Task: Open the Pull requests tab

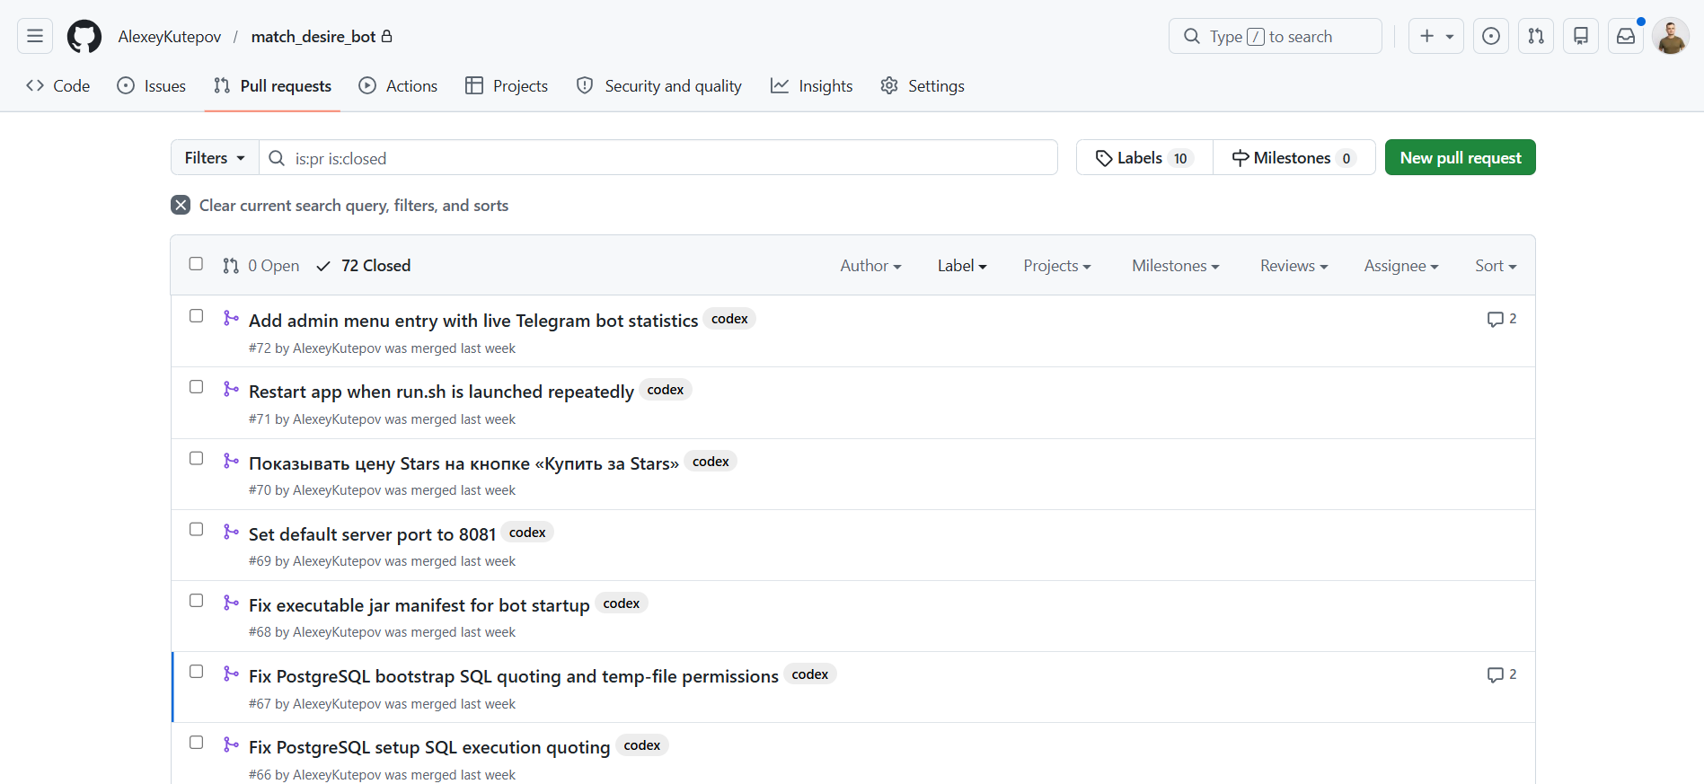Action: coord(272,85)
